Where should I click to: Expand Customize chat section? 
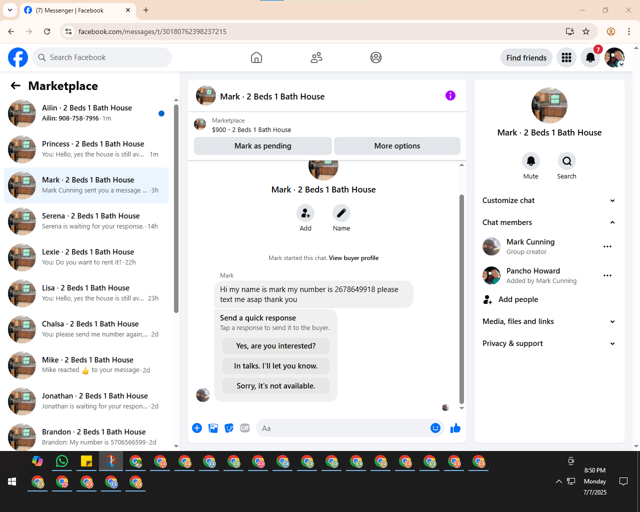coord(549,200)
